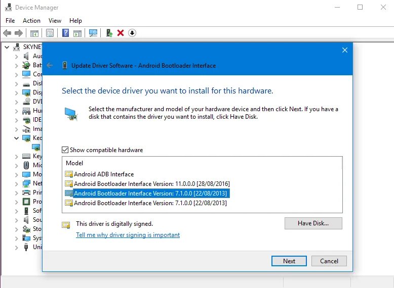Click the Sound controllers icon in tree
The width and height of the screenshot is (394, 288).
click(26, 220)
